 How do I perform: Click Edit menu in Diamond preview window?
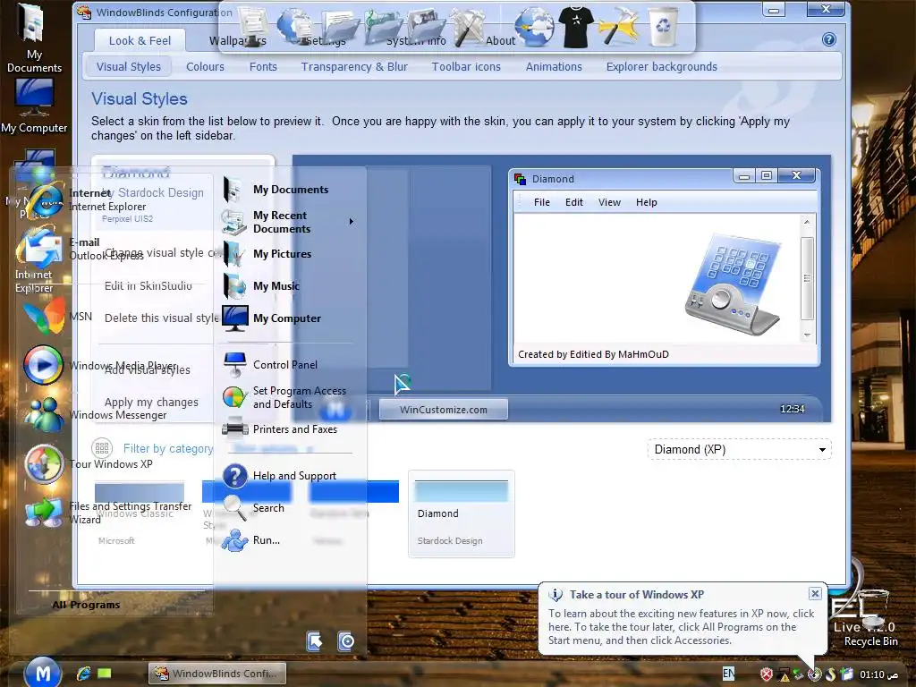pos(573,202)
